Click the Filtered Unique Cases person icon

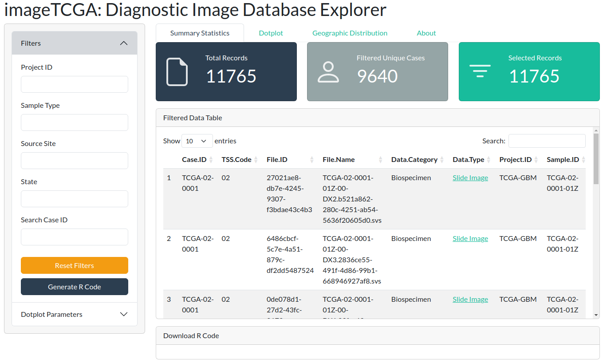[328, 72]
